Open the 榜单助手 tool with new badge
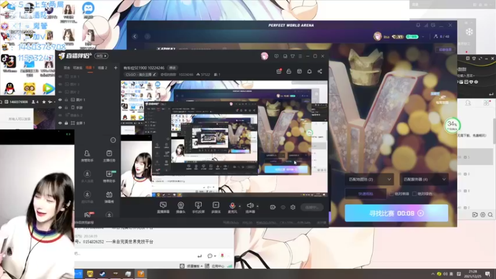496x279 pixels. pos(109,177)
